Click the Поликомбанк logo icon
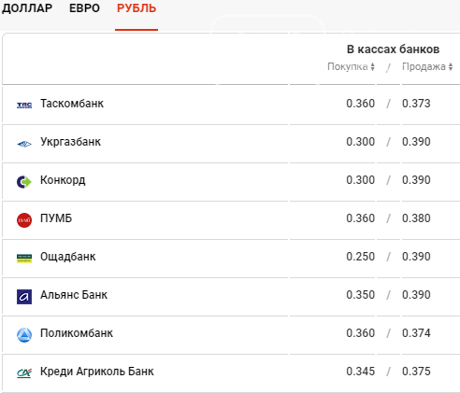The image size is (460, 393). tap(24, 335)
